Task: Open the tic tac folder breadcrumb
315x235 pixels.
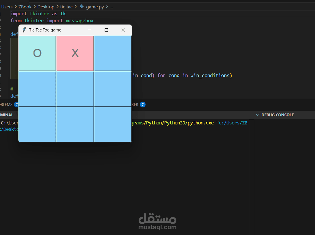Action: click(x=66, y=7)
